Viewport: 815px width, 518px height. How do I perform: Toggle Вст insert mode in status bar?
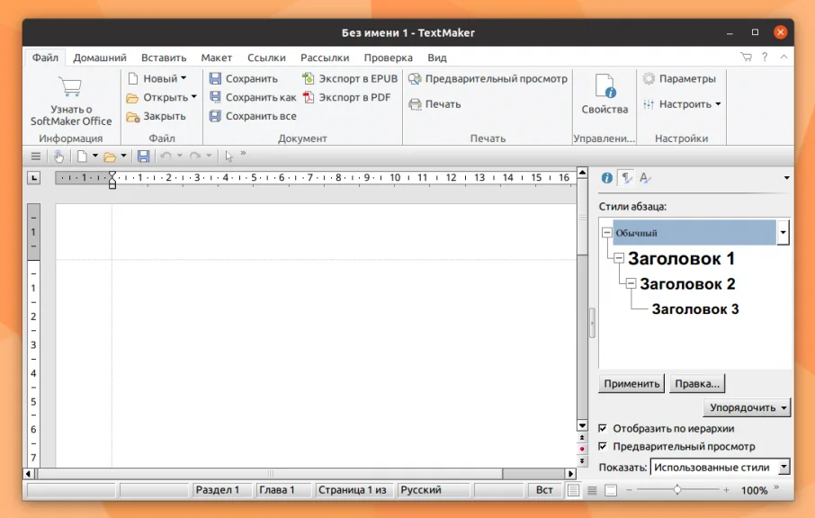tap(543, 490)
